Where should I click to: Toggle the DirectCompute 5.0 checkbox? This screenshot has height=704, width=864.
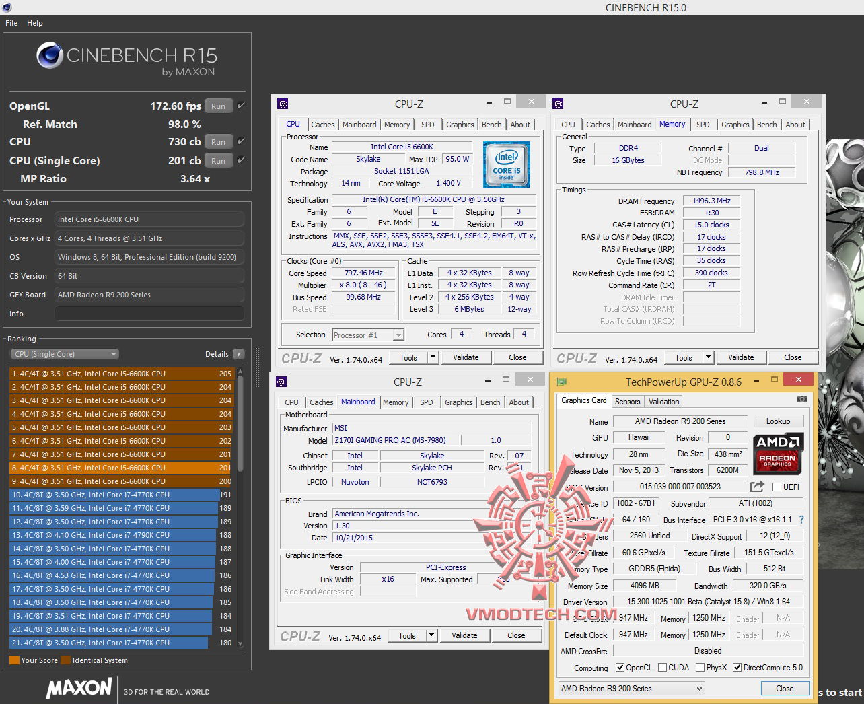[737, 668]
